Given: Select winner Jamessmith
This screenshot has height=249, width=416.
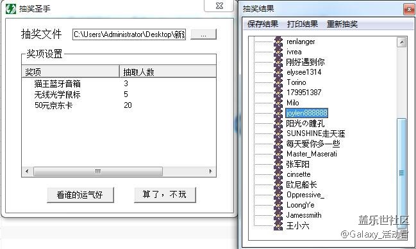Looking at the screenshot, I should pos(304,215).
